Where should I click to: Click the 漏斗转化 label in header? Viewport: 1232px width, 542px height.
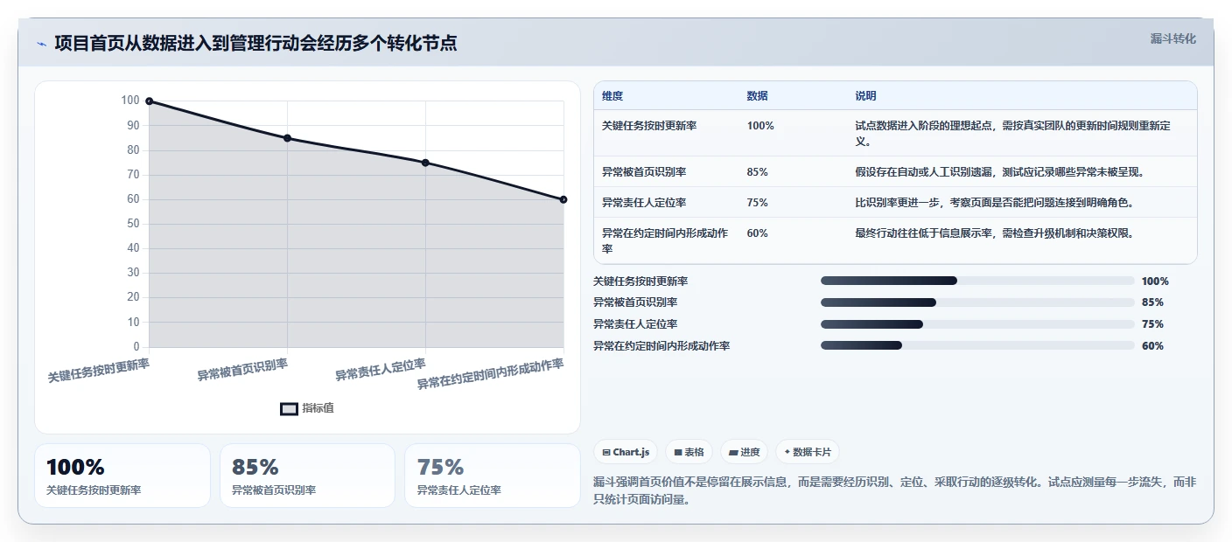coord(1172,38)
